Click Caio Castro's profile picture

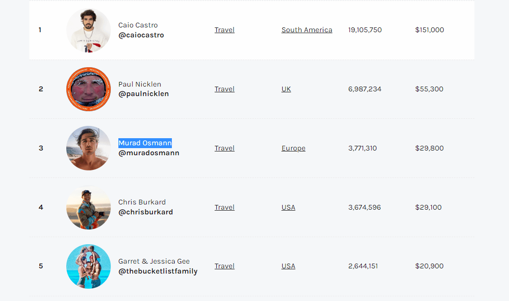point(88,30)
